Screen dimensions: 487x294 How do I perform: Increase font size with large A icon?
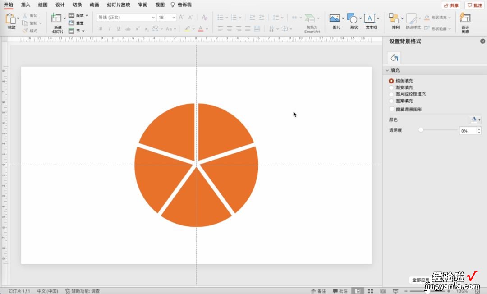coord(181,18)
